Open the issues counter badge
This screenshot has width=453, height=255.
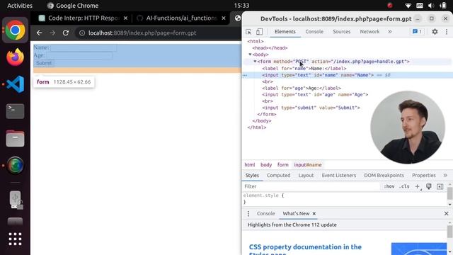417,31
